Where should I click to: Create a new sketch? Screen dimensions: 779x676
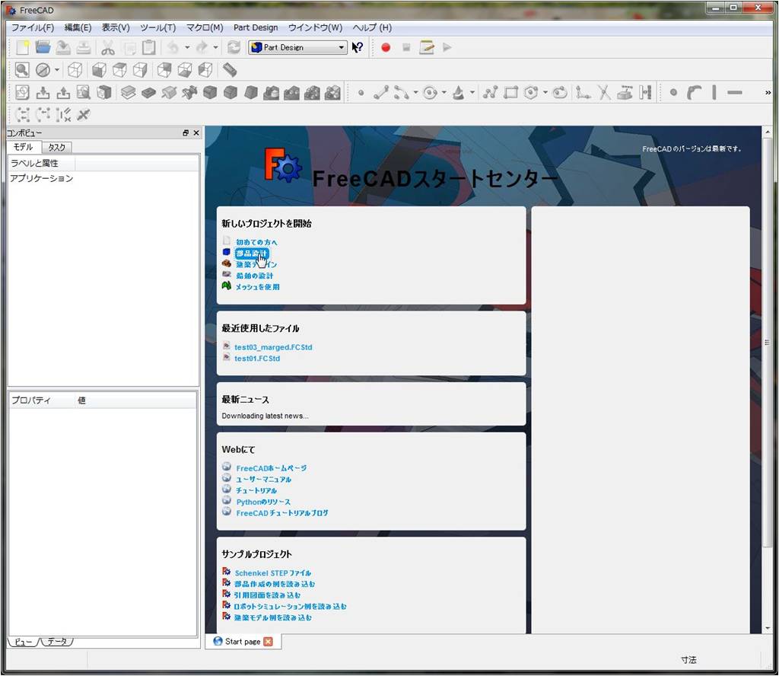tap(22, 93)
